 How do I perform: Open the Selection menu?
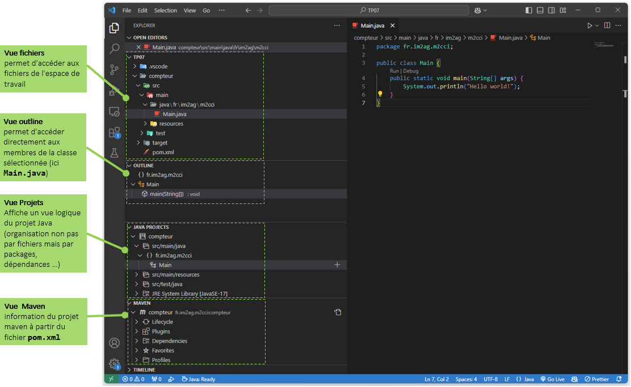click(x=165, y=10)
